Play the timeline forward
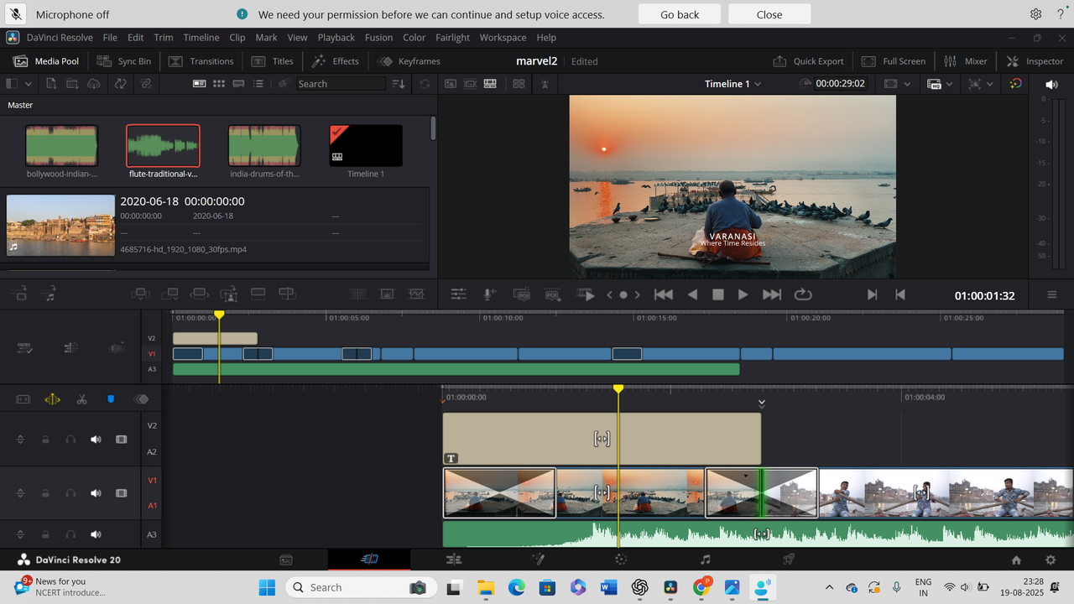1074x604 pixels. pos(743,294)
